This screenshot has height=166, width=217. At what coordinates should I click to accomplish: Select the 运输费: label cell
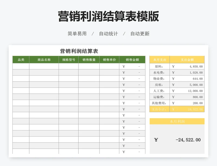click(159, 97)
